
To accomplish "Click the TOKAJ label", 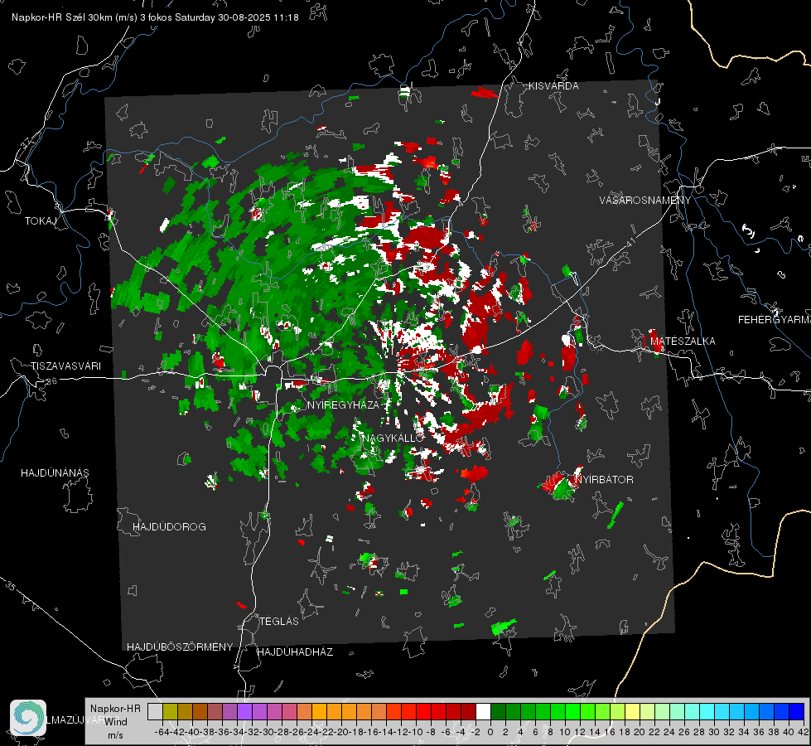I will [x=41, y=221].
